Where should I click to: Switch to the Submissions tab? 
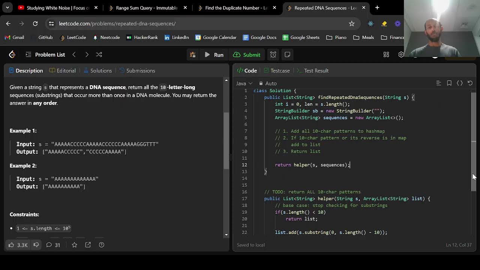(137, 70)
